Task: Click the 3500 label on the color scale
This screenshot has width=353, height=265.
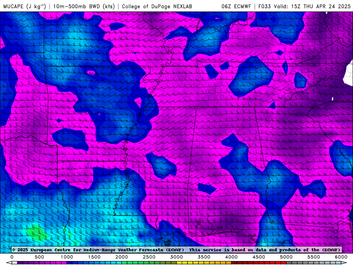Action: pyautogui.click(x=204, y=257)
